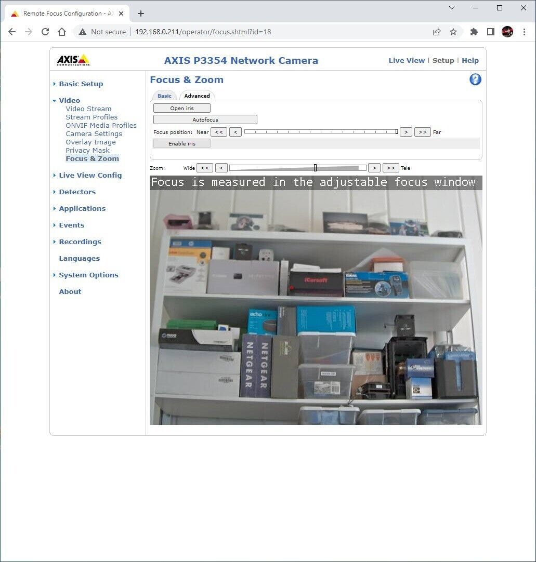Select Focus & Zoom in sidebar
536x562 pixels.
(92, 159)
